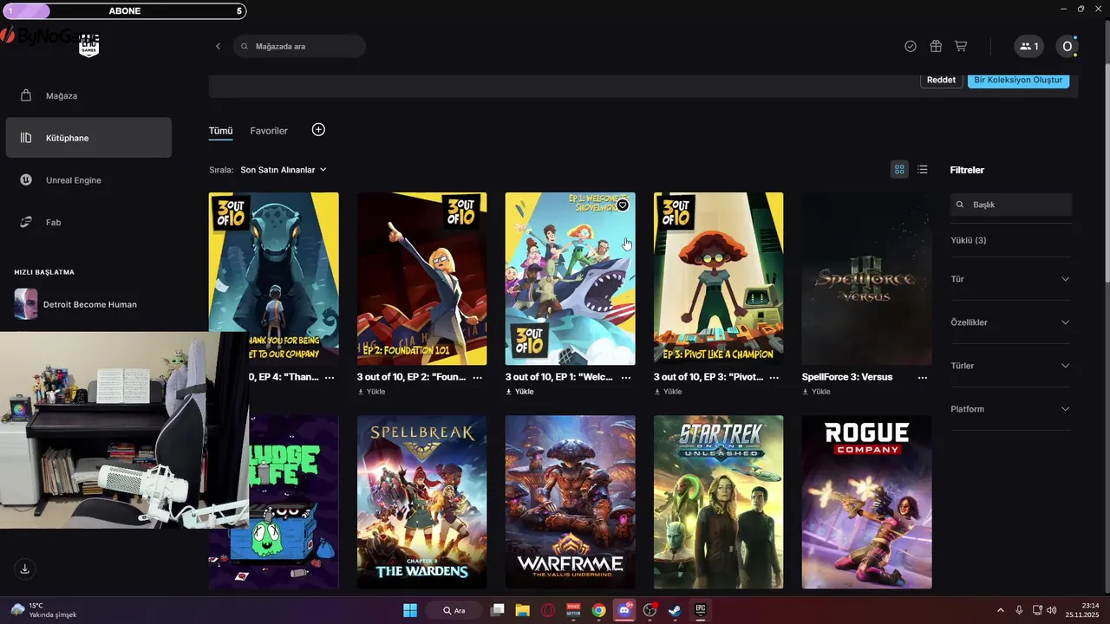Open Son Satın Alınanlar sort dropdown
The width and height of the screenshot is (1110, 624).
284,170
